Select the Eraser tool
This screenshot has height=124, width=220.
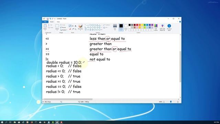pyautogui.click(x=70, y=29)
